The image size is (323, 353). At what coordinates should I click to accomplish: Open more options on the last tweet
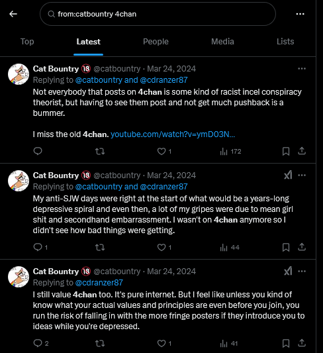click(302, 272)
